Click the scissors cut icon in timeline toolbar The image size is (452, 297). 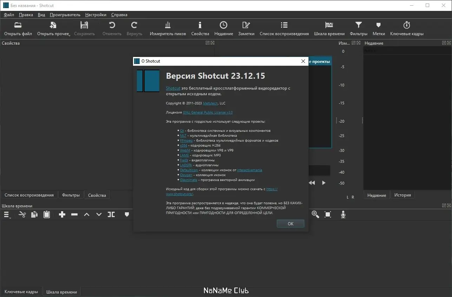click(x=22, y=214)
